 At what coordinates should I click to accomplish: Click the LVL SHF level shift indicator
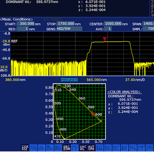[x=42, y=148]
